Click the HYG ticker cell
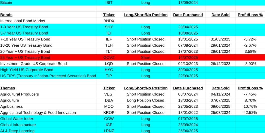The image size is (265, 133). pyautogui.click(x=109, y=70)
